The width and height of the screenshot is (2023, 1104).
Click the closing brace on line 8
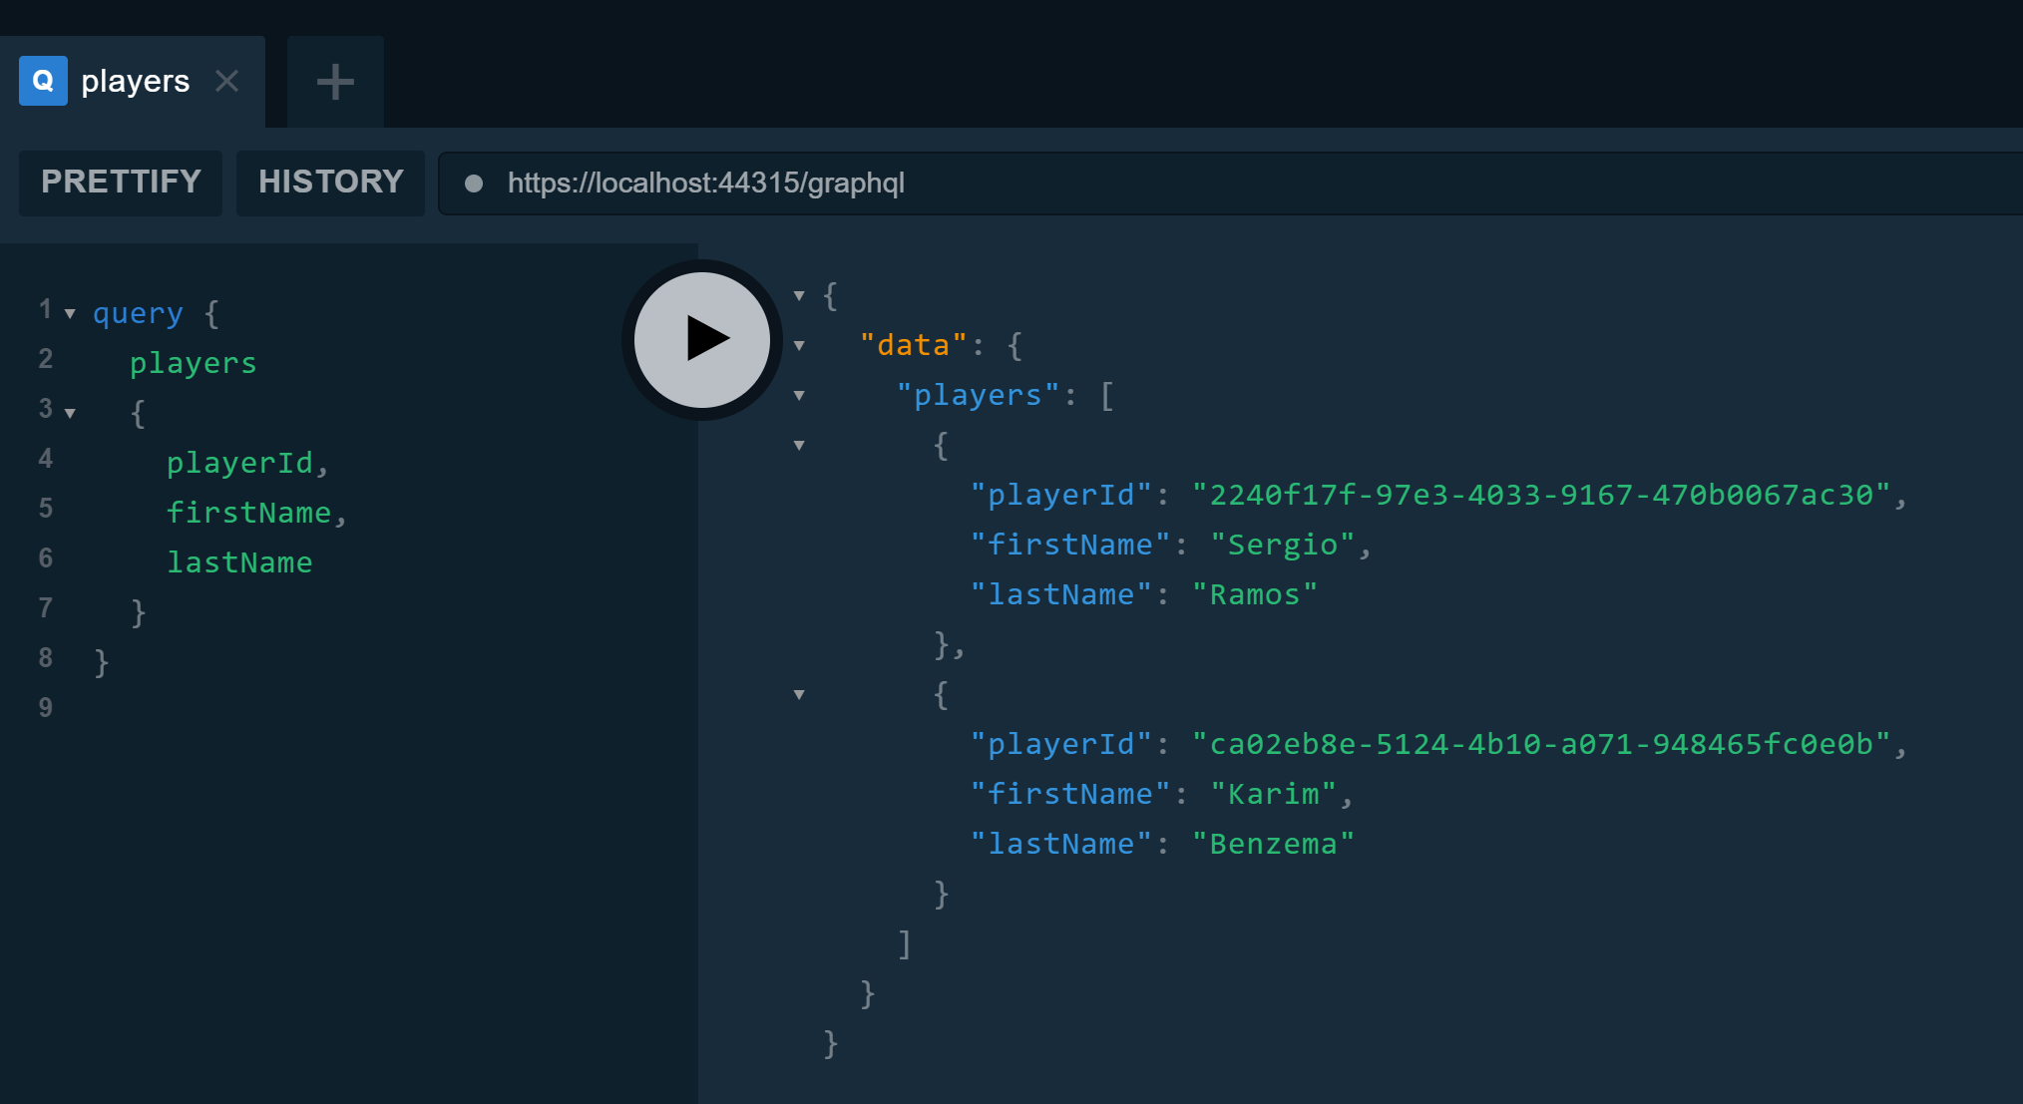(x=101, y=662)
